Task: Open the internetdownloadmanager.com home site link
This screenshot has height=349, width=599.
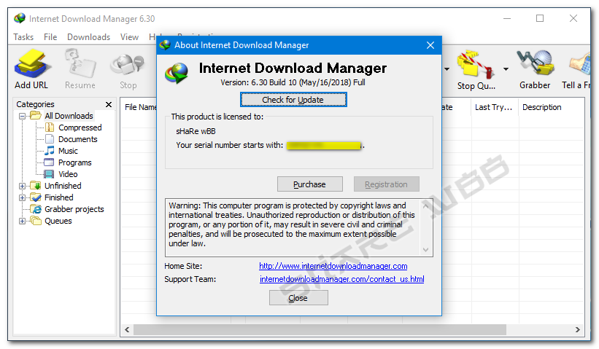Action: coord(333,266)
